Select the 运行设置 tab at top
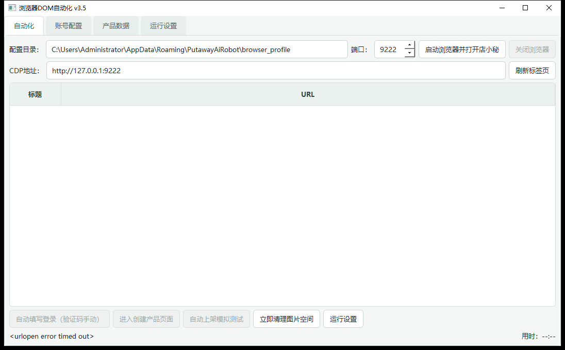 click(163, 26)
